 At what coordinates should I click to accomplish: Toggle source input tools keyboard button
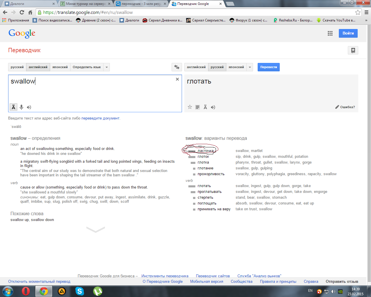13,107
